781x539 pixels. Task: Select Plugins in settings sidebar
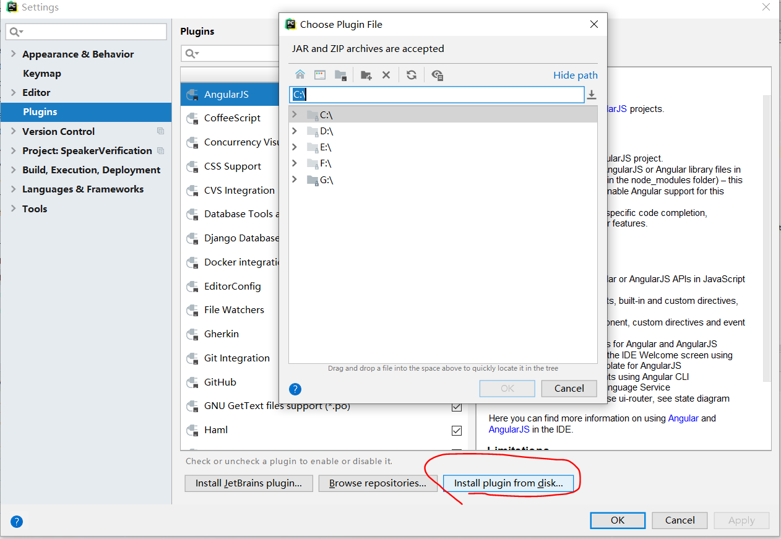pyautogui.click(x=86, y=112)
